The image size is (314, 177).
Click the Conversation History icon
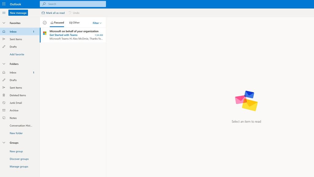click(x=3, y=125)
